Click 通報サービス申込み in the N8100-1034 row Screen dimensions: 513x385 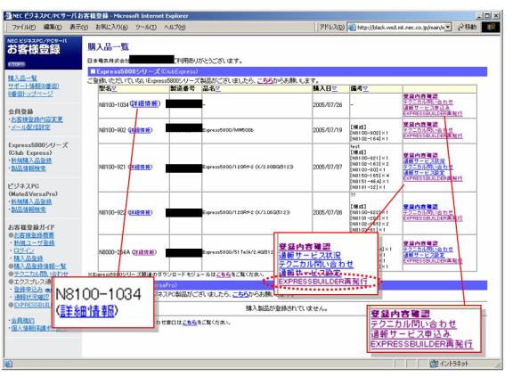coord(427,108)
